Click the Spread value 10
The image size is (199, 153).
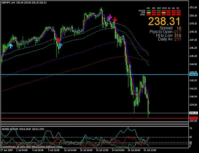click(179, 28)
